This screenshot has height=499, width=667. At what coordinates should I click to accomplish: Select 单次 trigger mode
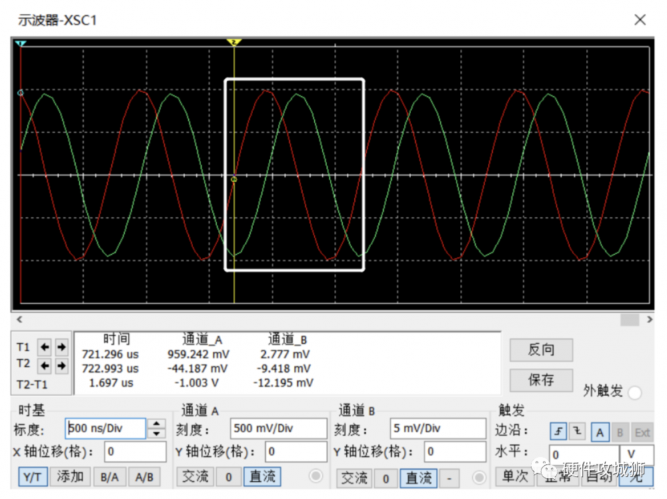(515, 476)
